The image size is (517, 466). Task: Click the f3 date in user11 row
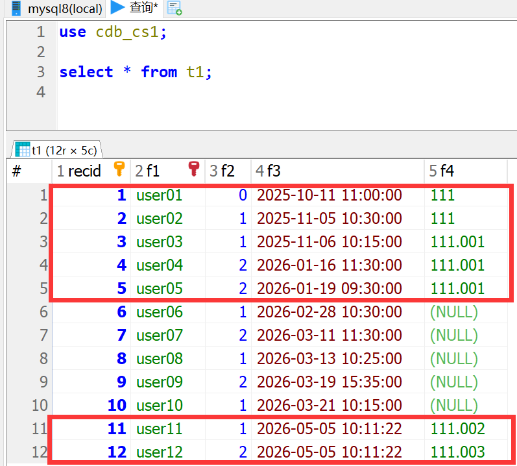(x=330, y=429)
